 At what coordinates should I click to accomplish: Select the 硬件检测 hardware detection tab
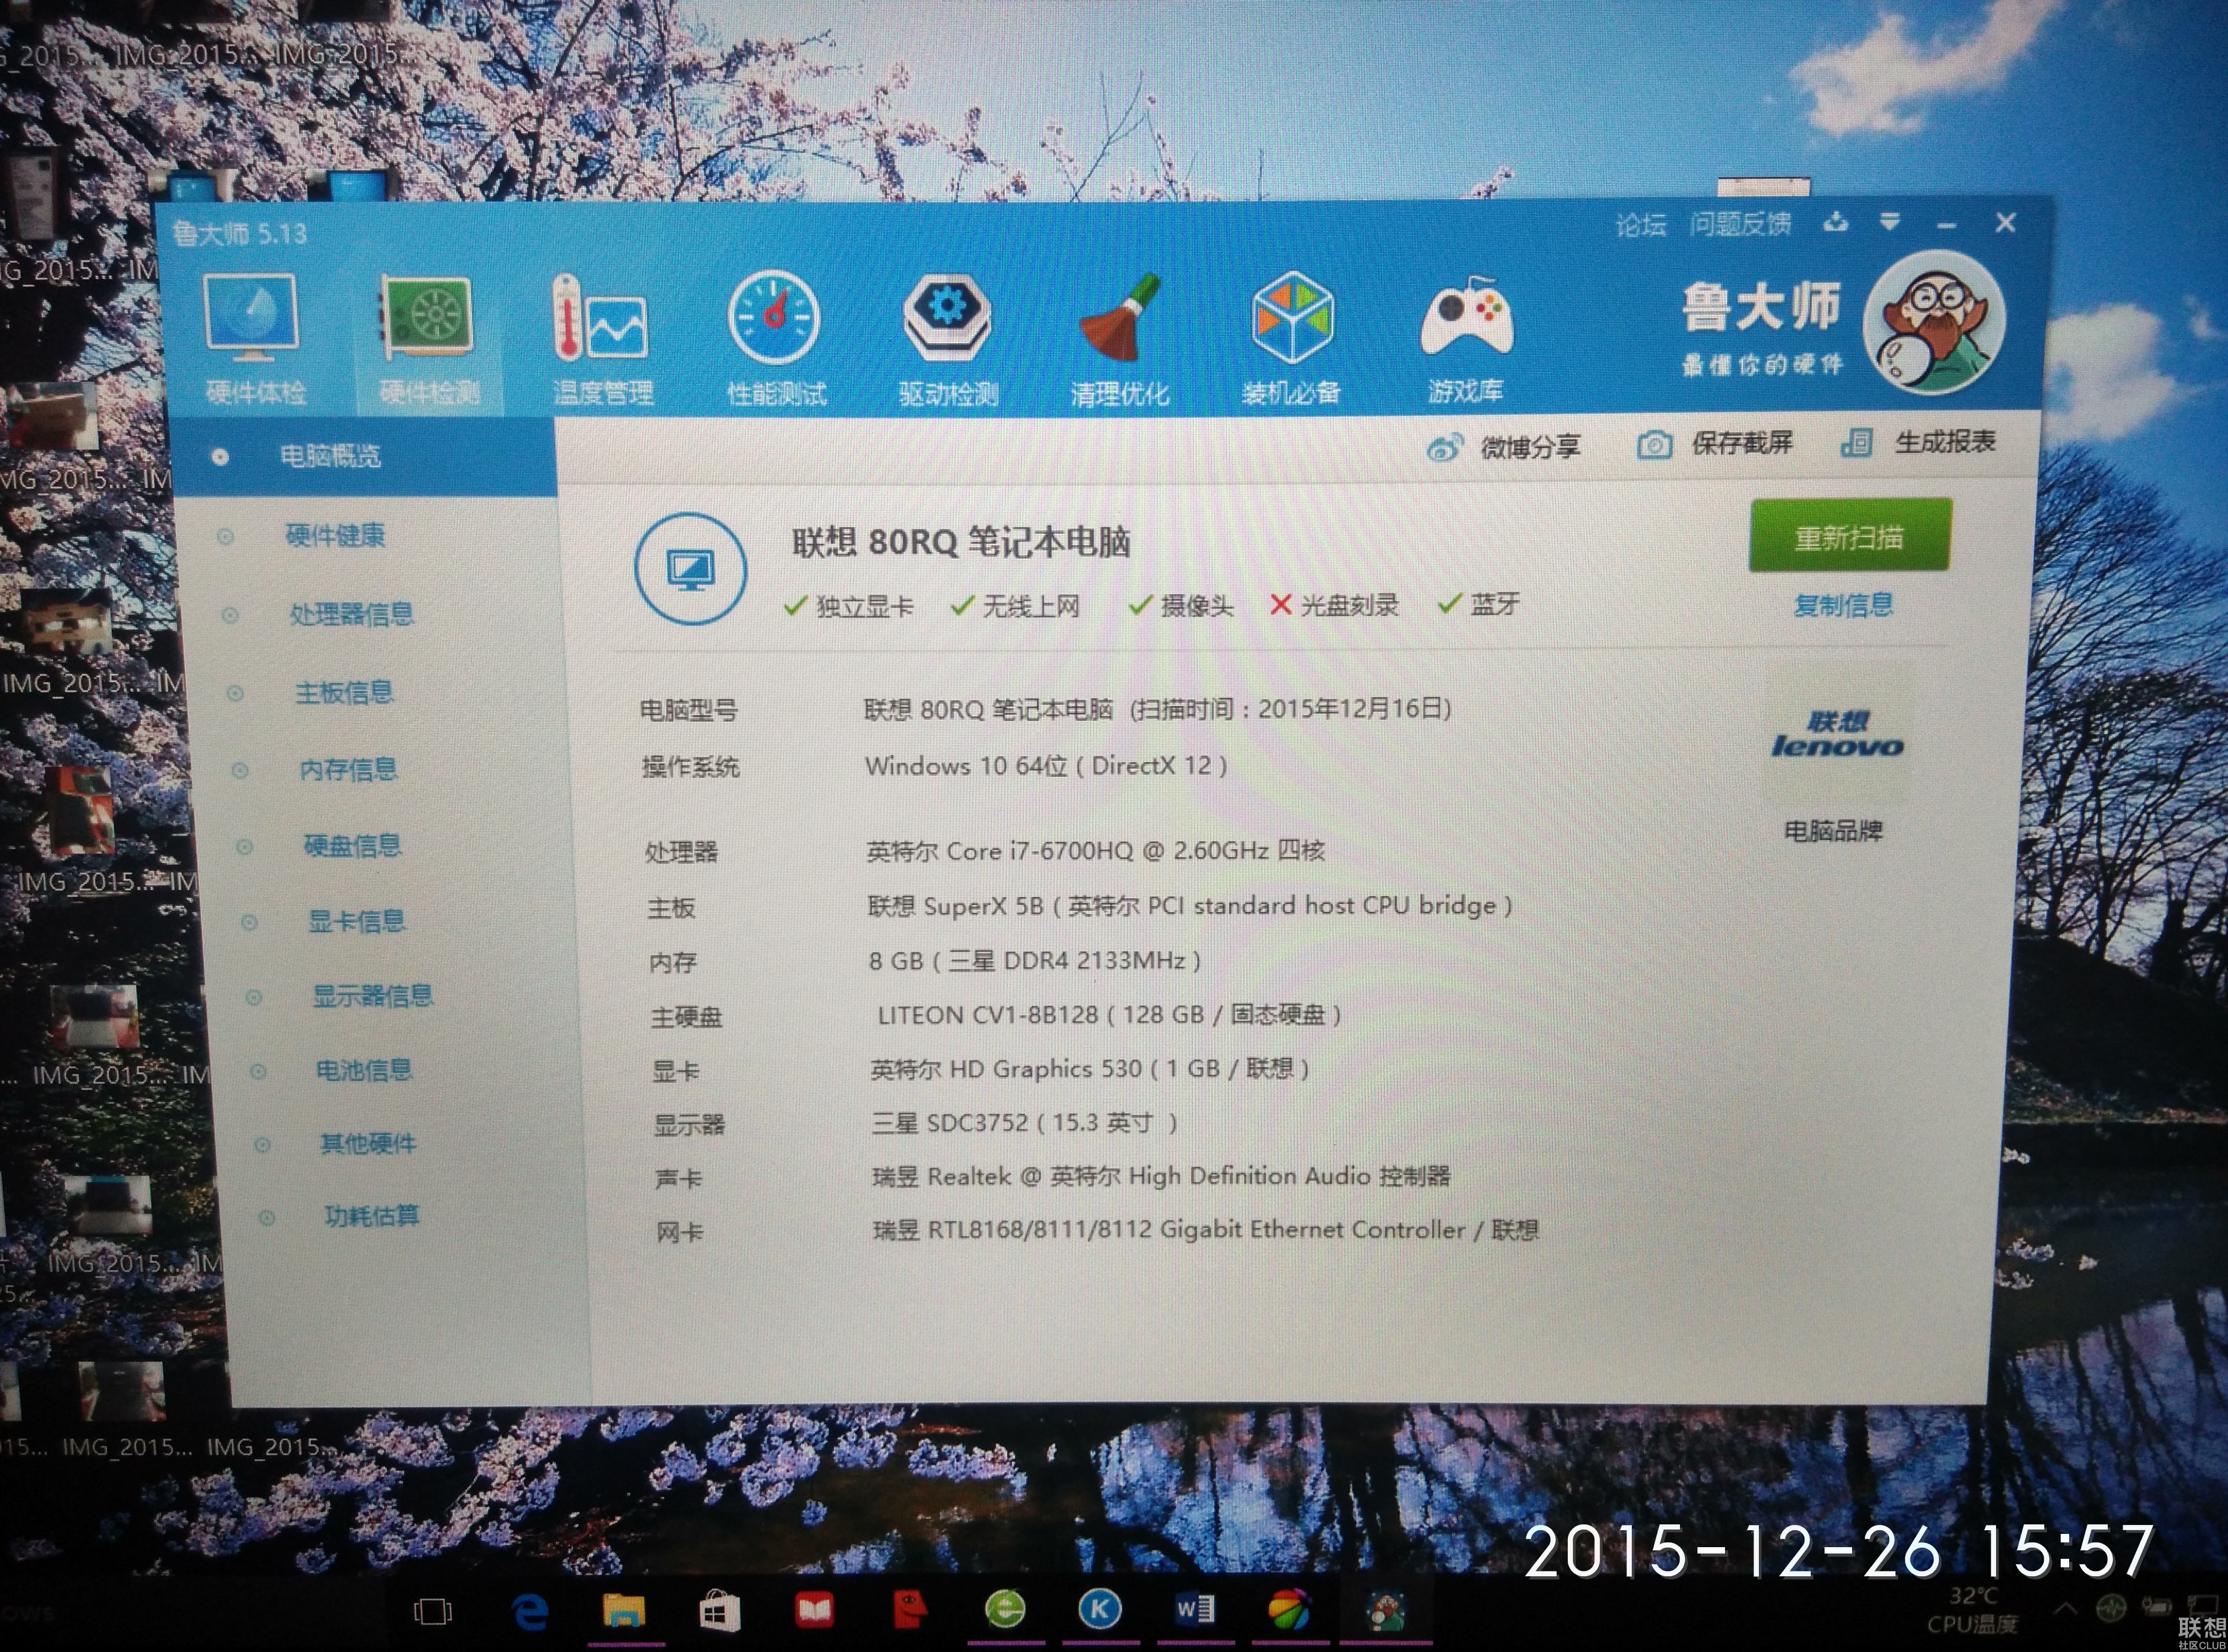coord(428,341)
